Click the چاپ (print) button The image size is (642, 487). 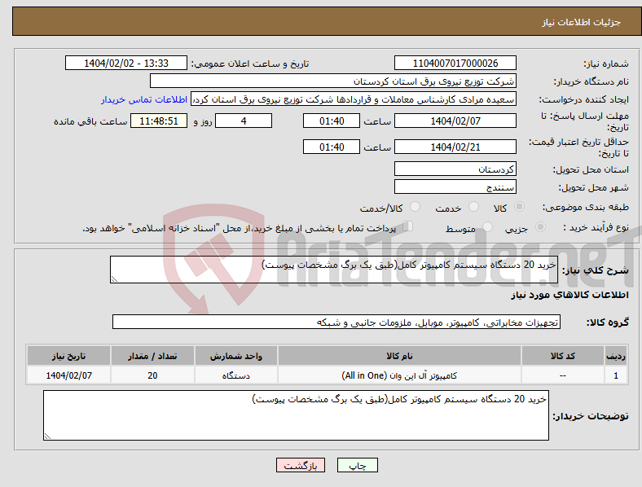(357, 465)
